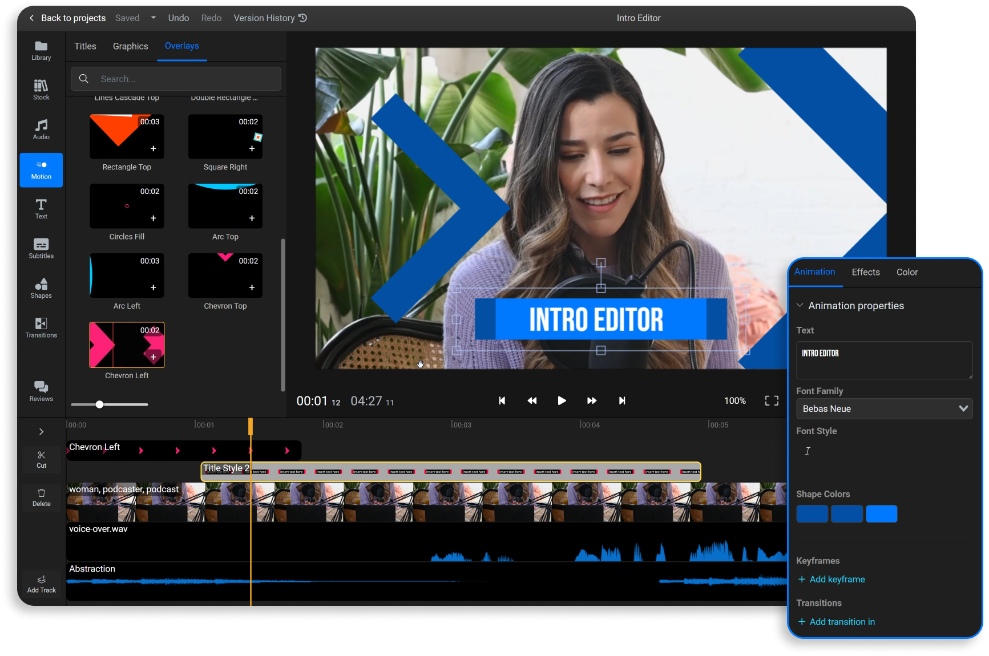Switch to the Effects tab

tap(865, 272)
